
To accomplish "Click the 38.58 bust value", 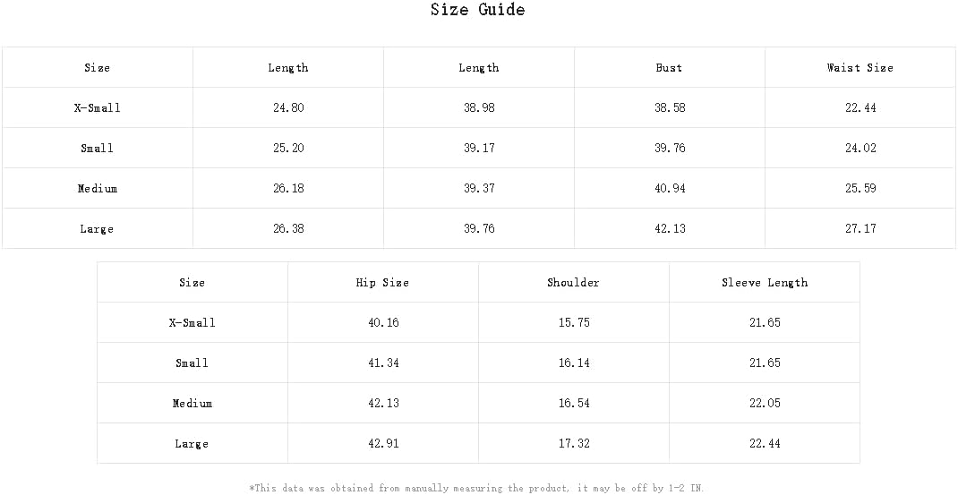I will [670, 107].
